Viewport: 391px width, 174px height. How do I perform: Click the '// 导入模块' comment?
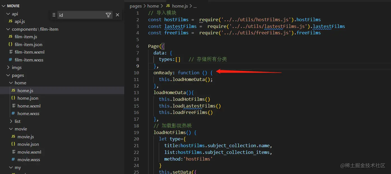pos(162,13)
